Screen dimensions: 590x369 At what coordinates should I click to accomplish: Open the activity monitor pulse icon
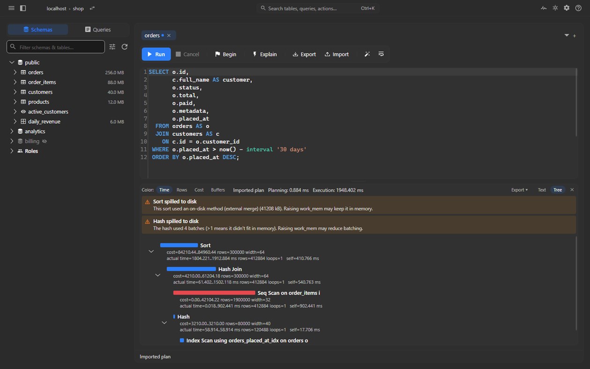click(x=544, y=8)
